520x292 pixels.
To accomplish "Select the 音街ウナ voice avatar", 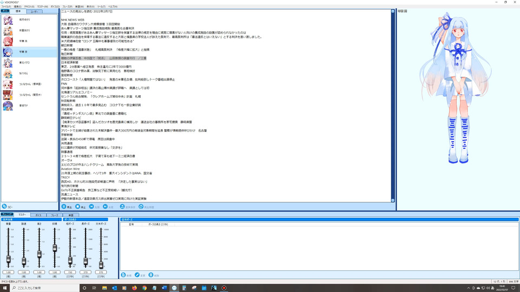I will point(8,105).
